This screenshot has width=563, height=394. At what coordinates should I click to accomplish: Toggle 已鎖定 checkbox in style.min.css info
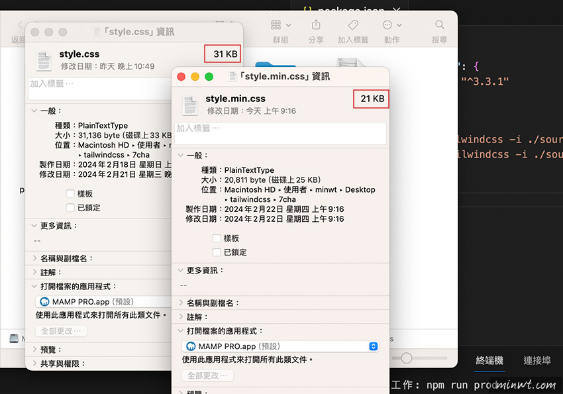[x=217, y=252]
